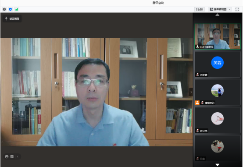The width and height of the screenshot is (243, 167).
Task: Click muted mic of blue-avatar participant
Action: [197, 75]
